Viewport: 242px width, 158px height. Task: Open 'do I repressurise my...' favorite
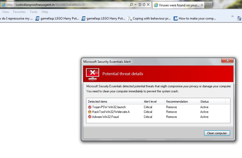(x=16, y=18)
